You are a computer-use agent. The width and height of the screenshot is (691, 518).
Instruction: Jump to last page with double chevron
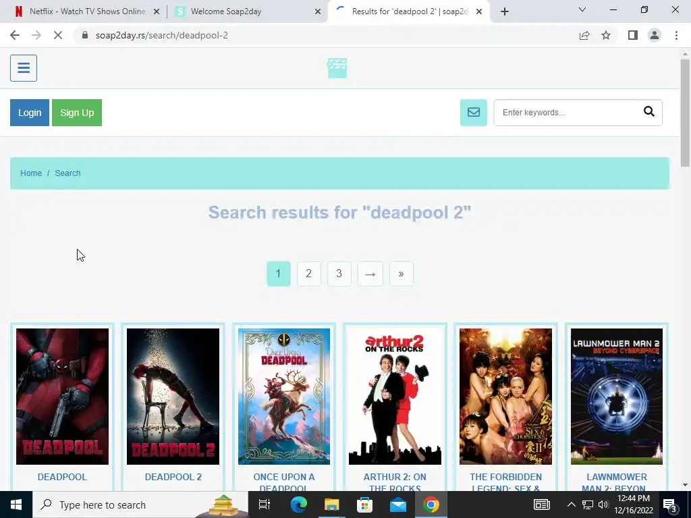point(401,274)
